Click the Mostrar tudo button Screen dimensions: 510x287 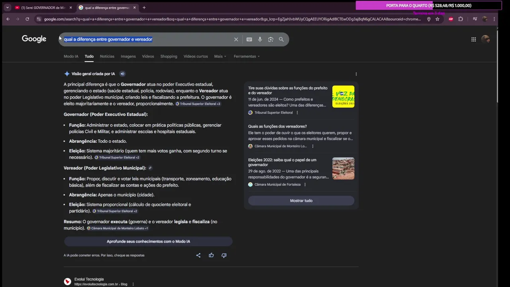tap(301, 201)
